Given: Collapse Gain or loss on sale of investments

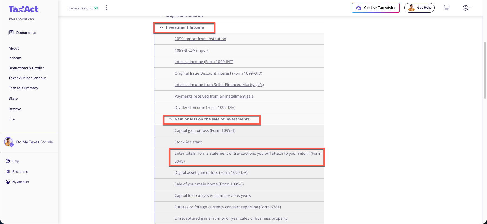Looking at the screenshot, I should click(x=170, y=119).
